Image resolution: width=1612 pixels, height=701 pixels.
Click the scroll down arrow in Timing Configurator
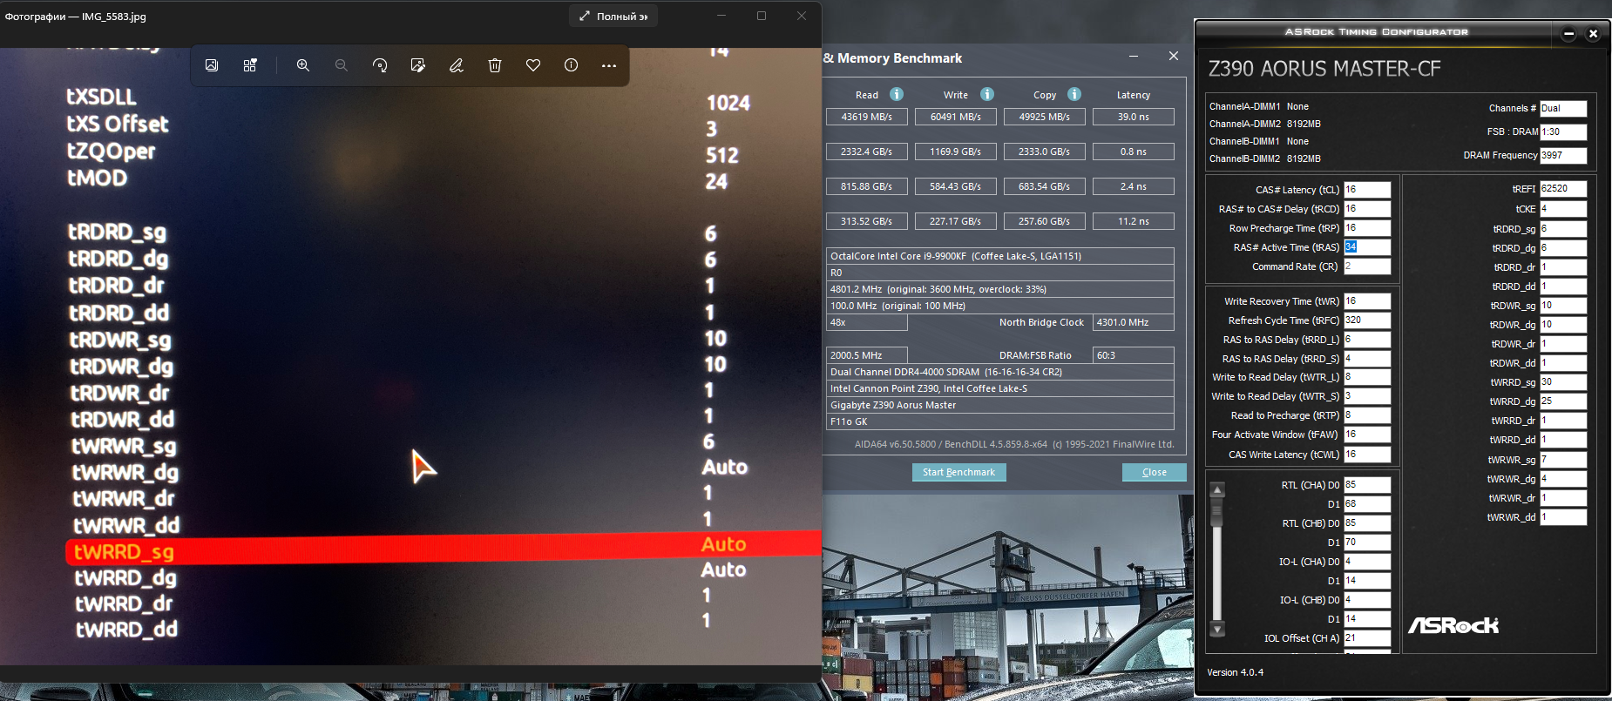point(1217,629)
